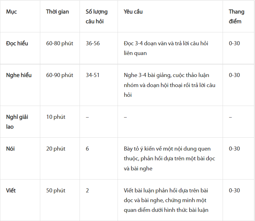Select the "Yêu cầu" column header
This screenshot has width=255, height=221.
pos(133,12)
